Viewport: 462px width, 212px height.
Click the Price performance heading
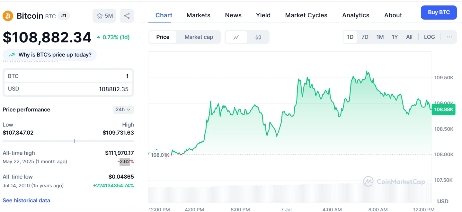[26, 110]
